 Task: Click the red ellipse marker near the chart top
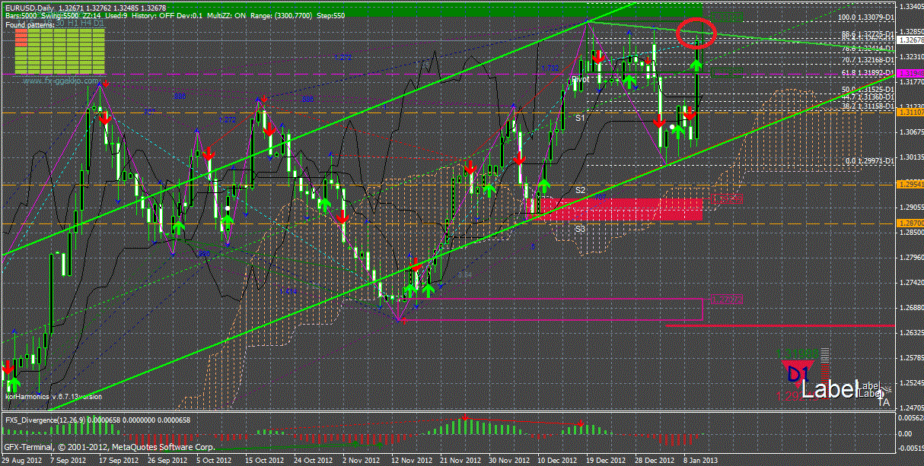(696, 33)
